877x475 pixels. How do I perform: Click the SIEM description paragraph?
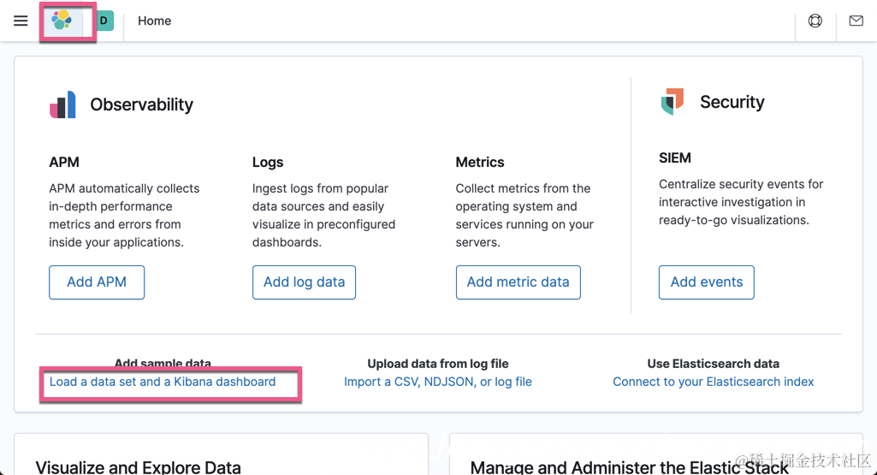[x=741, y=202]
